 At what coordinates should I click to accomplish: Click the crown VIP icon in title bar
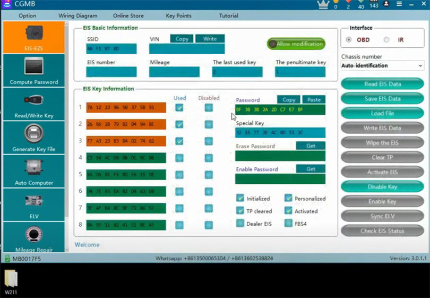tap(323, 5)
